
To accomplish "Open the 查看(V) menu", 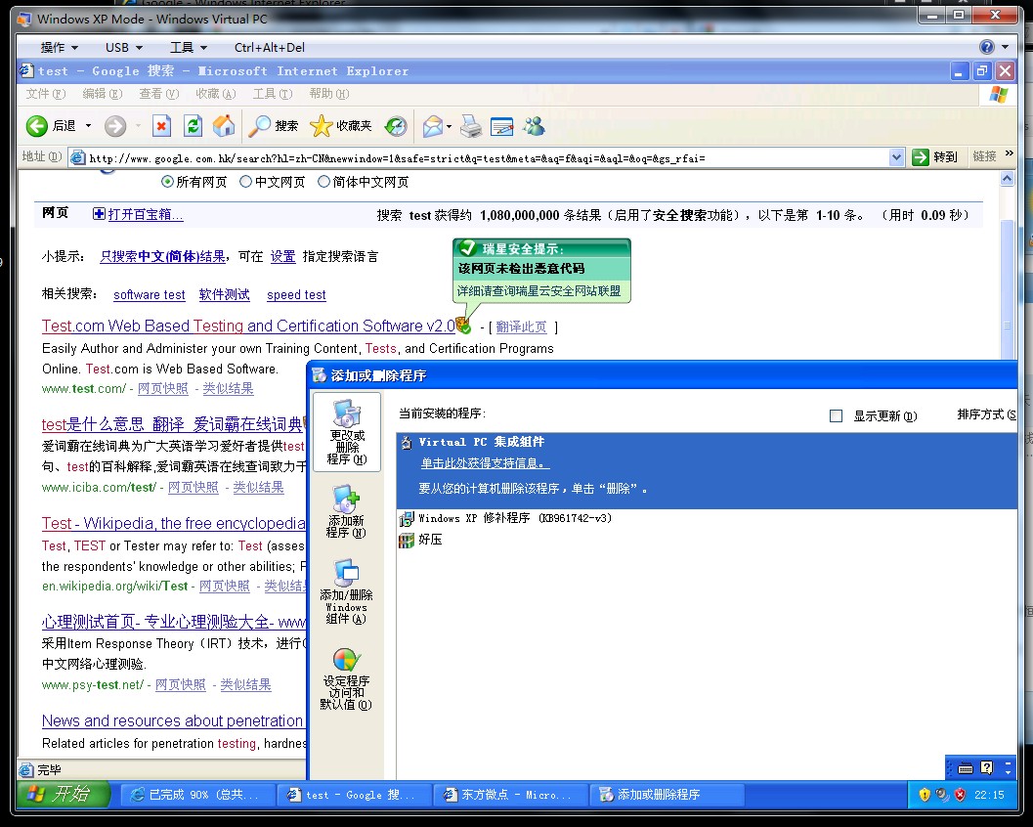I will (158, 94).
